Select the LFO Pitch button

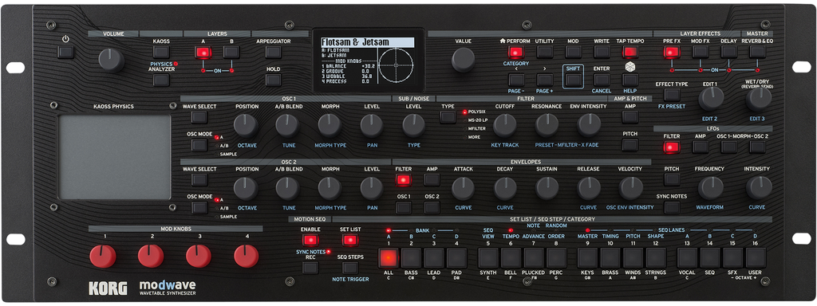tap(672, 180)
